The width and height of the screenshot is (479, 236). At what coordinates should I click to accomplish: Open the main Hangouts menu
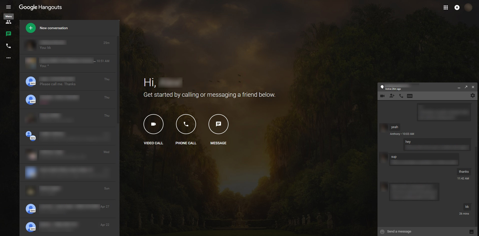click(x=8, y=7)
